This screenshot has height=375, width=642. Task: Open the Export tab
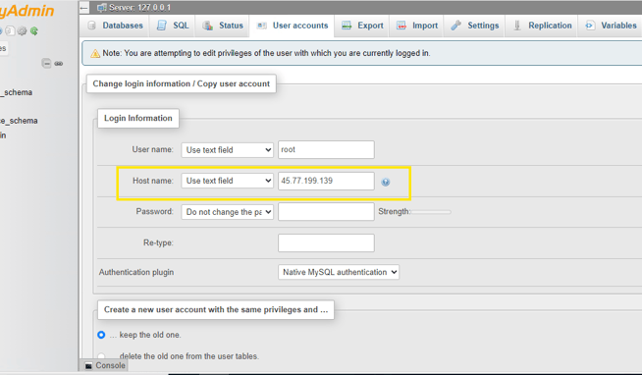pos(362,26)
